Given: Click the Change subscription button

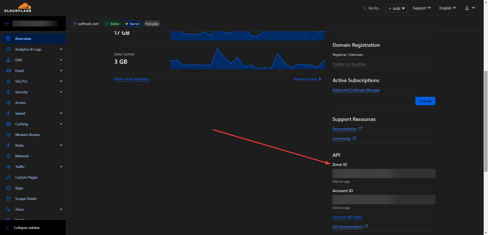Looking at the screenshot, I should pos(425,101).
